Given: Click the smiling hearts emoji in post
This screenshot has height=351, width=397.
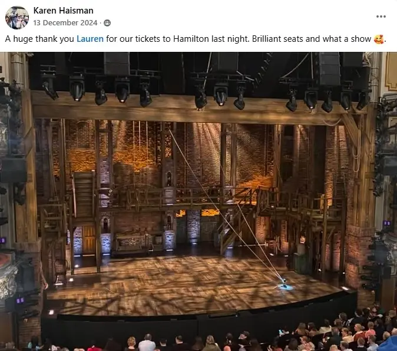Looking at the screenshot, I should pyautogui.click(x=379, y=39).
